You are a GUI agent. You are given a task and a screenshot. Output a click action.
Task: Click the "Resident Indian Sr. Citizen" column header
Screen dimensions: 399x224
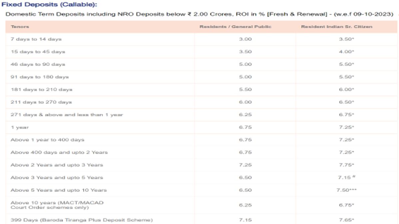pos(337,27)
